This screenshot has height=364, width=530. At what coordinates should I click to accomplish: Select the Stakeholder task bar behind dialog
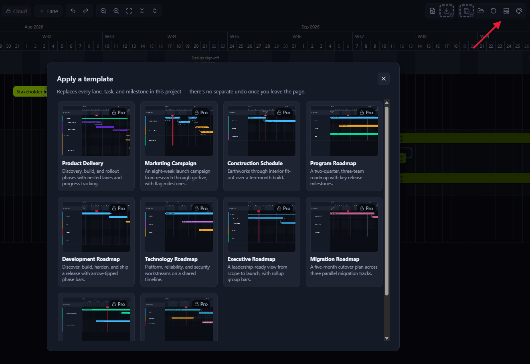(x=30, y=91)
